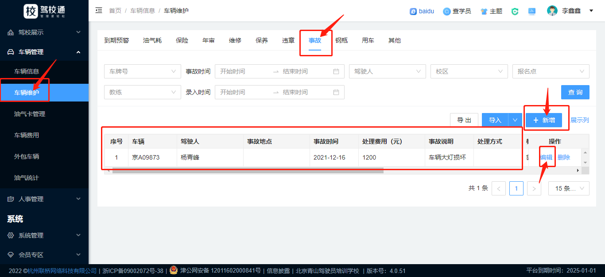Switch to 其他 tab
Viewport: 605px width, 277px height.
(395, 40)
